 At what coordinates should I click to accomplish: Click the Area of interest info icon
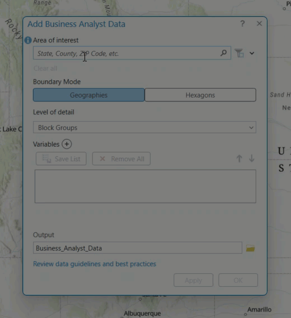(x=28, y=40)
